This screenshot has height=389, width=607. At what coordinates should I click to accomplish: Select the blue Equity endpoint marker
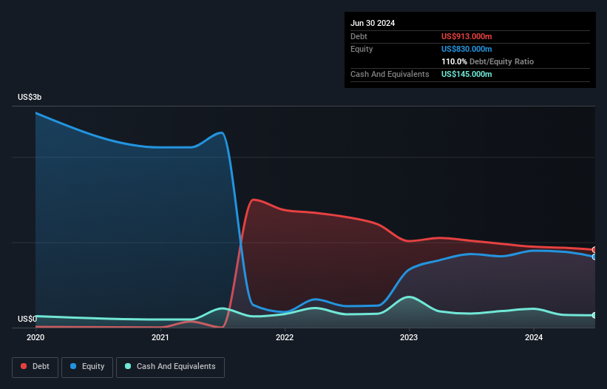(594, 257)
